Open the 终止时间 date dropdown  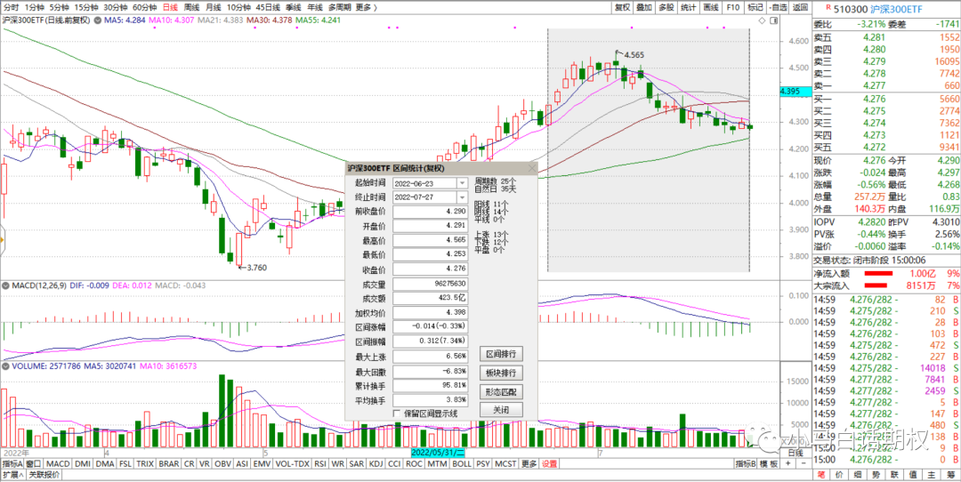(461, 197)
